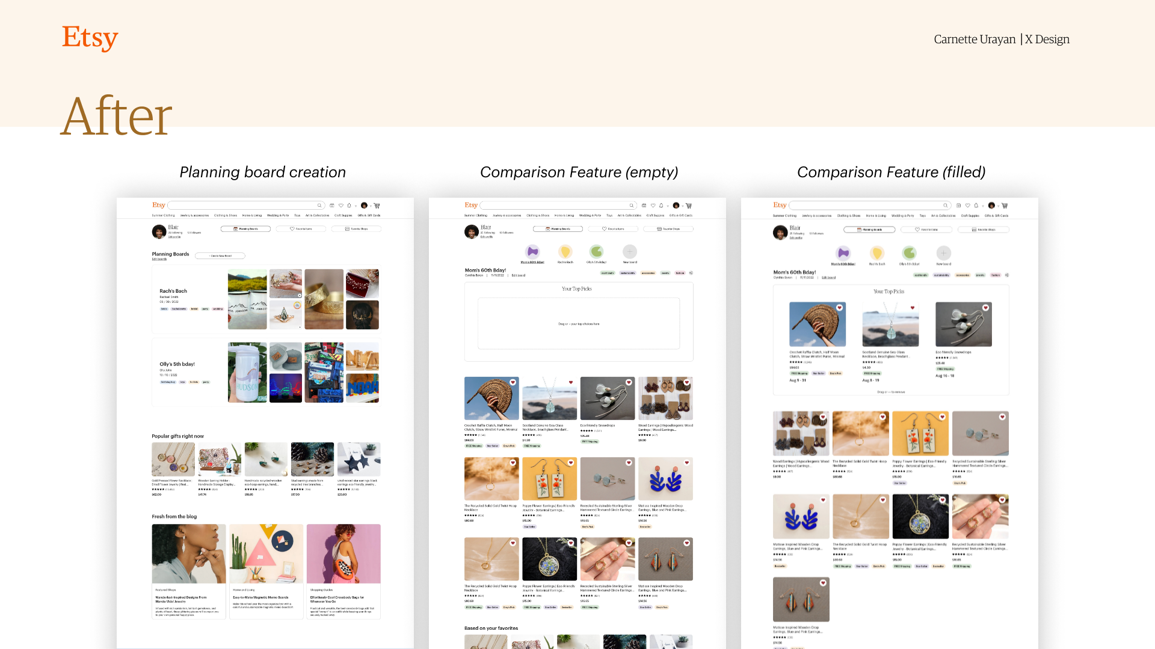Screen dimensions: 1155x649
Task: Click the cart icon in Comparison Feature (filled) header
Action: [1005, 206]
